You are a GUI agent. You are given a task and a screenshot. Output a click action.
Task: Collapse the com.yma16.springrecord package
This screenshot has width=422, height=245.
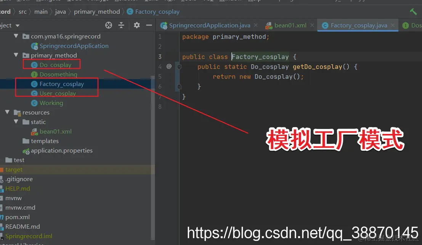tap(16, 36)
